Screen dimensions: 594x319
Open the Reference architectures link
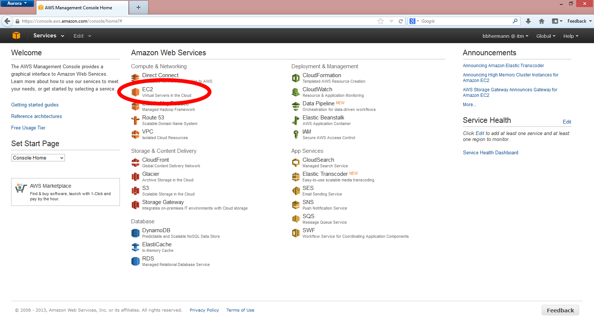36,116
